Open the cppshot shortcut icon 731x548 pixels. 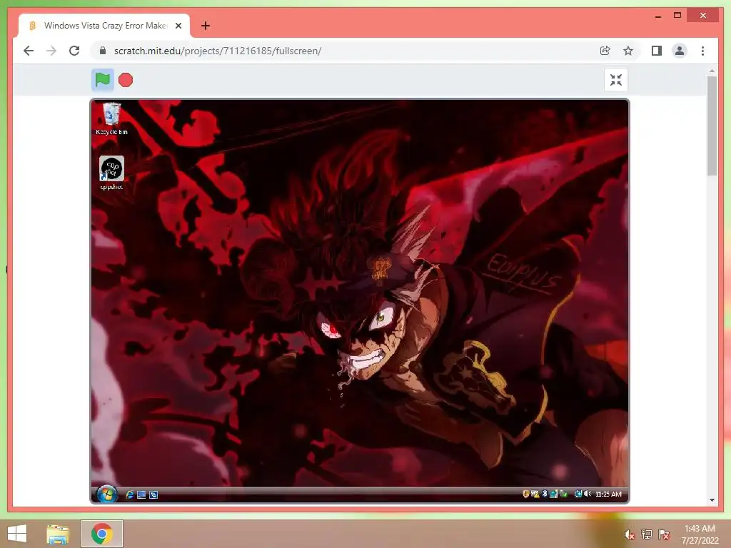point(111,173)
